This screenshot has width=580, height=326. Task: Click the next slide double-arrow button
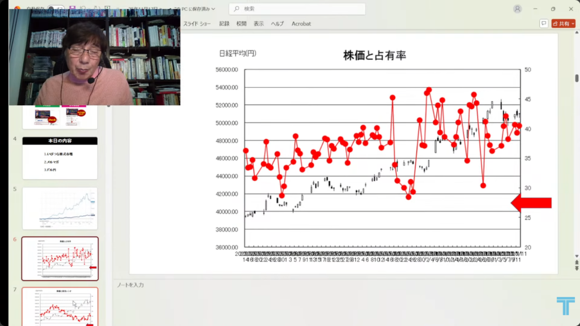(x=577, y=263)
